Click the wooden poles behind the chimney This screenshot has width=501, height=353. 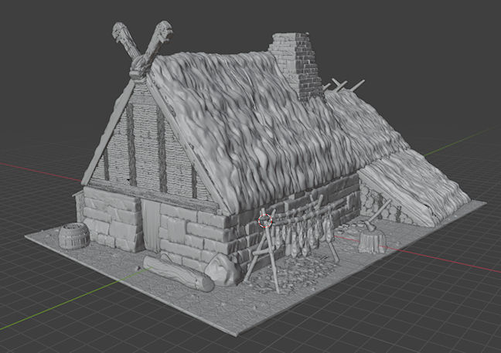pyautogui.click(x=343, y=85)
